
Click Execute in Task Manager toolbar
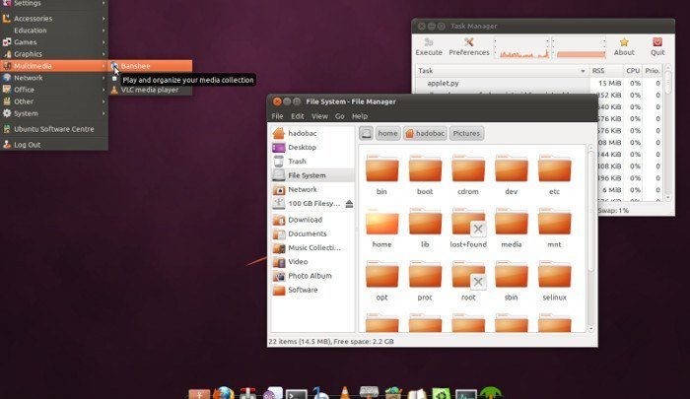(x=429, y=47)
